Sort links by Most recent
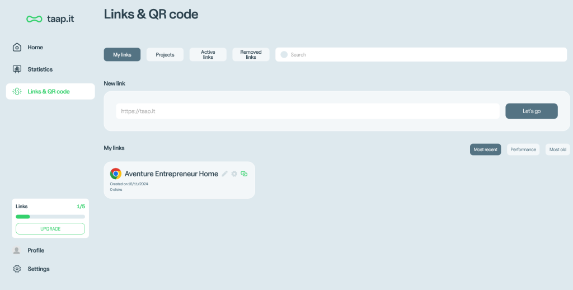 485,149
